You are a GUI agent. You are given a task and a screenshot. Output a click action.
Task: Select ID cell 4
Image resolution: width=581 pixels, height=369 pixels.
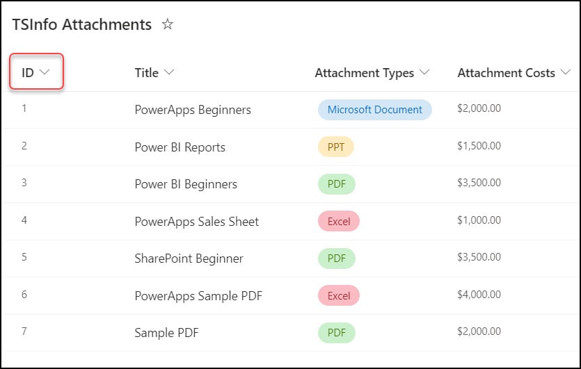[24, 220]
